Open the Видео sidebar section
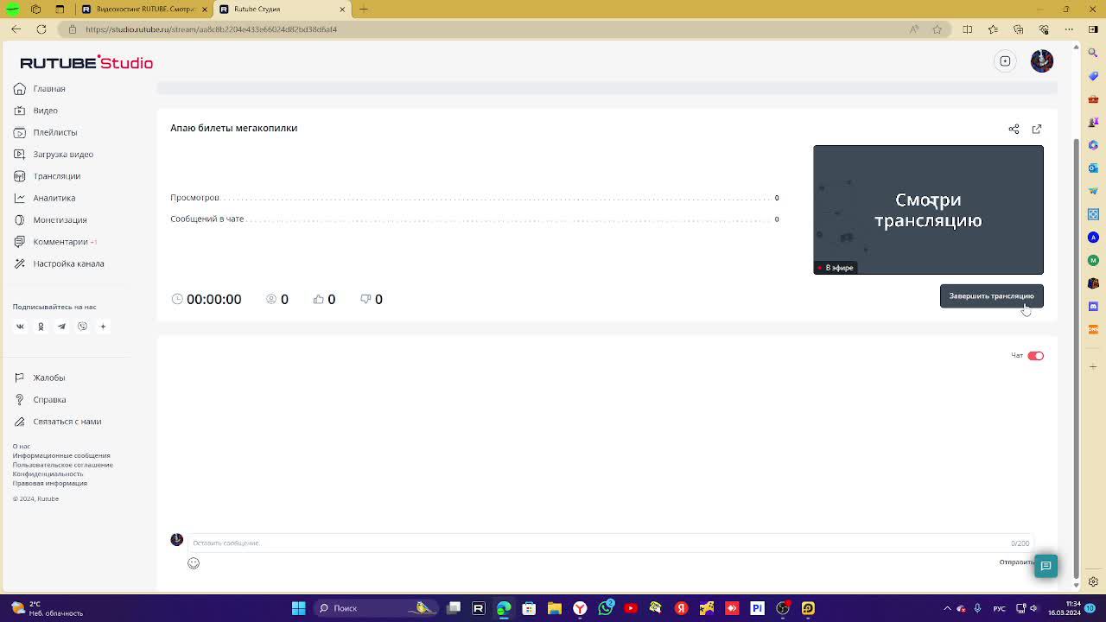The height and width of the screenshot is (622, 1106). pyautogui.click(x=36, y=111)
